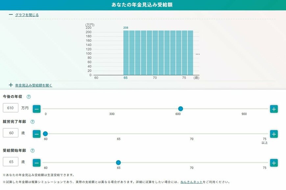Select the 就労完了年齢 slider handle

point(45,134)
